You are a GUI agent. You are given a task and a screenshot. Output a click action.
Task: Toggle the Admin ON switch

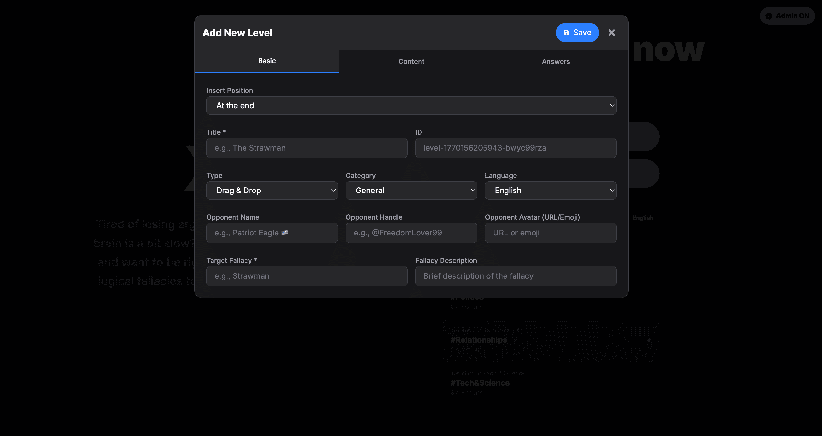[787, 16]
